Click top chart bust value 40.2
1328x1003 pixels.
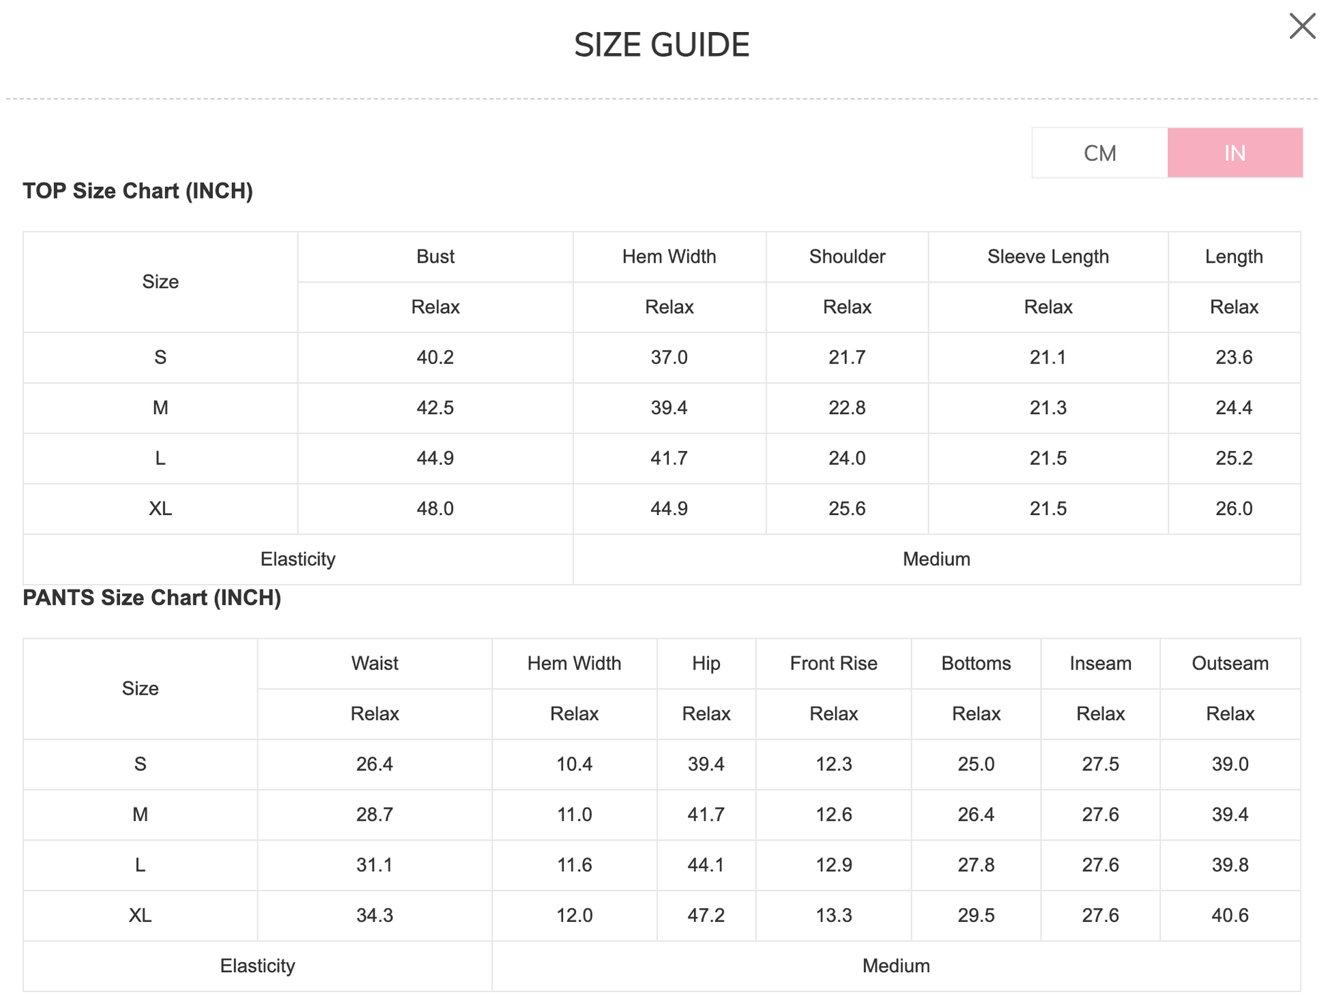[x=435, y=357]
